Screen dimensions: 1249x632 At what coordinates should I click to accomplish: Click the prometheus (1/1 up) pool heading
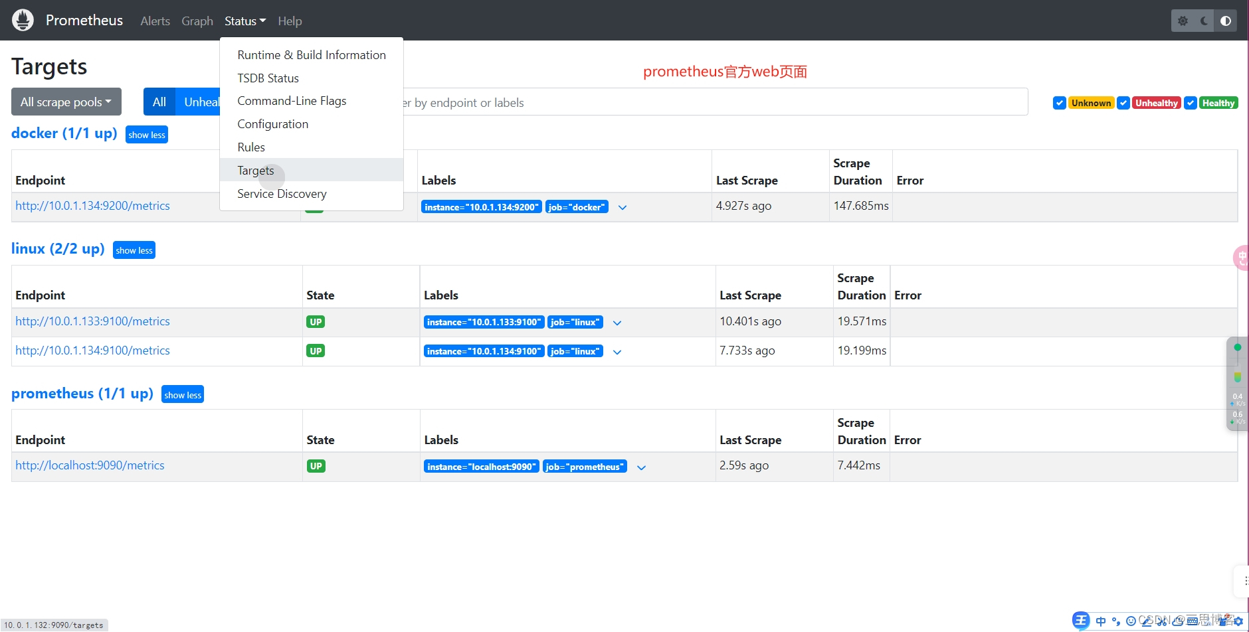82,394
